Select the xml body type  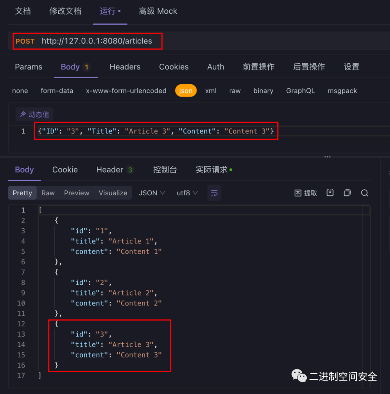[x=211, y=91]
